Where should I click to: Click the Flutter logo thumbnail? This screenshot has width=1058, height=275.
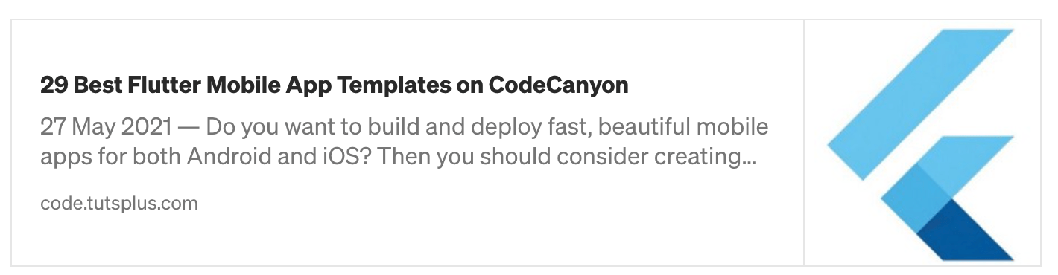pyautogui.click(x=922, y=143)
